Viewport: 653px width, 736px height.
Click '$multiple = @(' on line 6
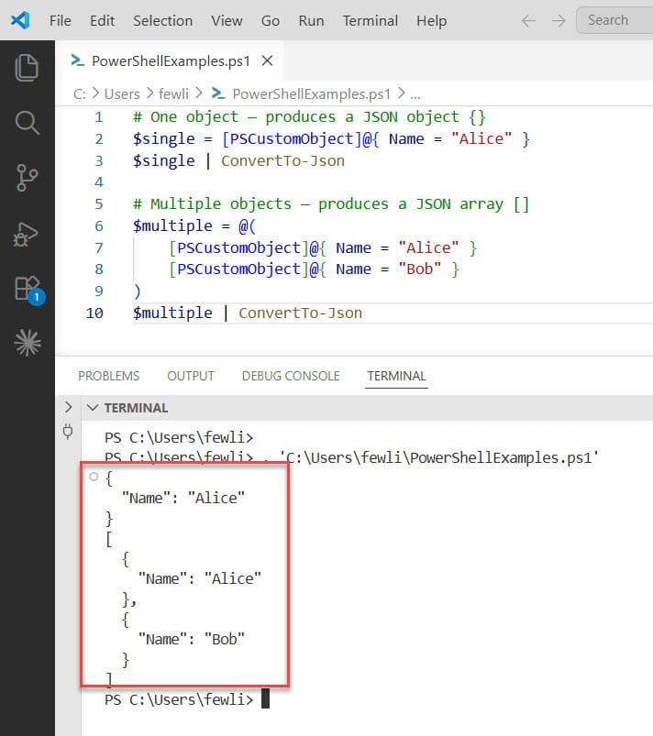tap(194, 225)
